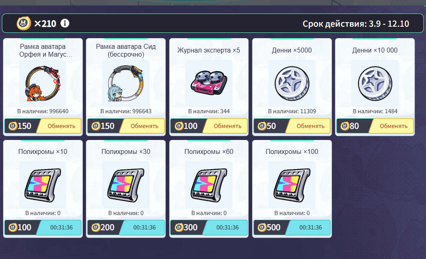Click the Полихромы ×100 film icon
426x259 pixels.
coord(292,185)
